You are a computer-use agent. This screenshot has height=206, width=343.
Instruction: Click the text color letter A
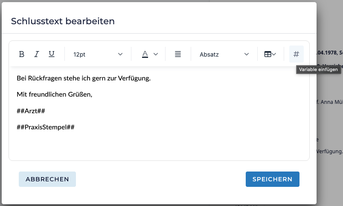[x=145, y=54]
